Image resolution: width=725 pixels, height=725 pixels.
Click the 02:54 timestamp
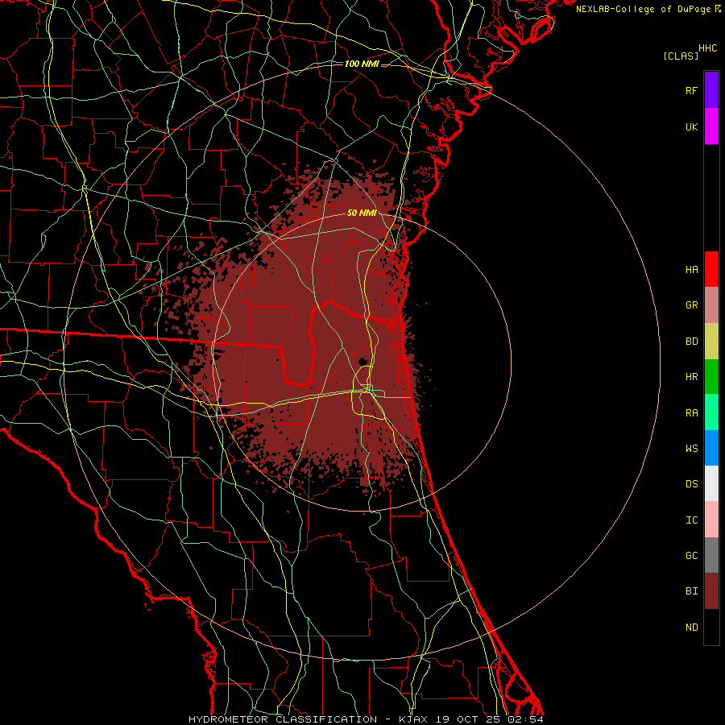(x=525, y=719)
